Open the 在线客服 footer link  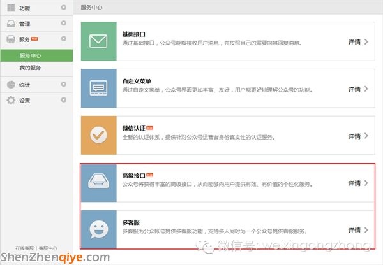click(x=25, y=248)
